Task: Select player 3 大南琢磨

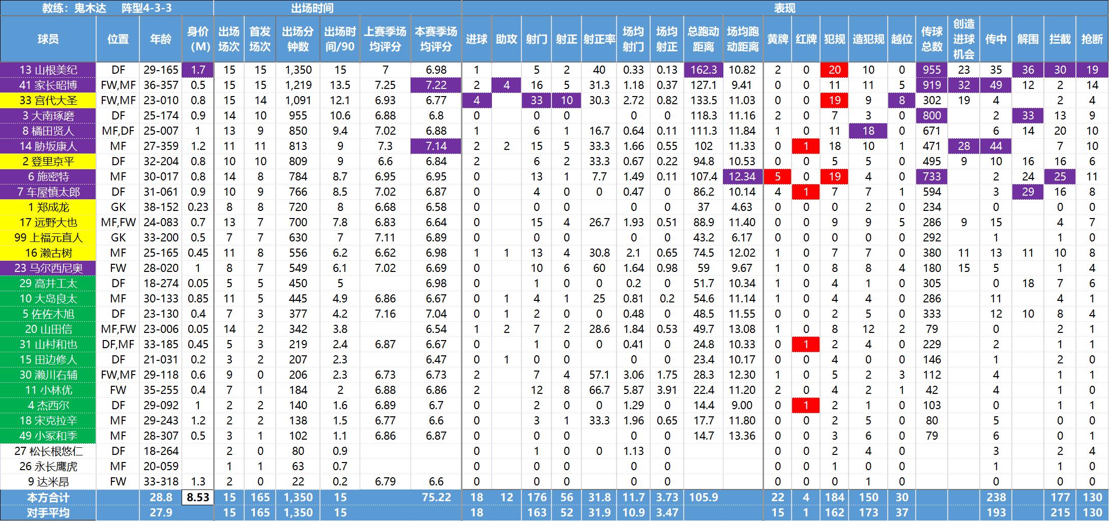Action: [x=48, y=115]
